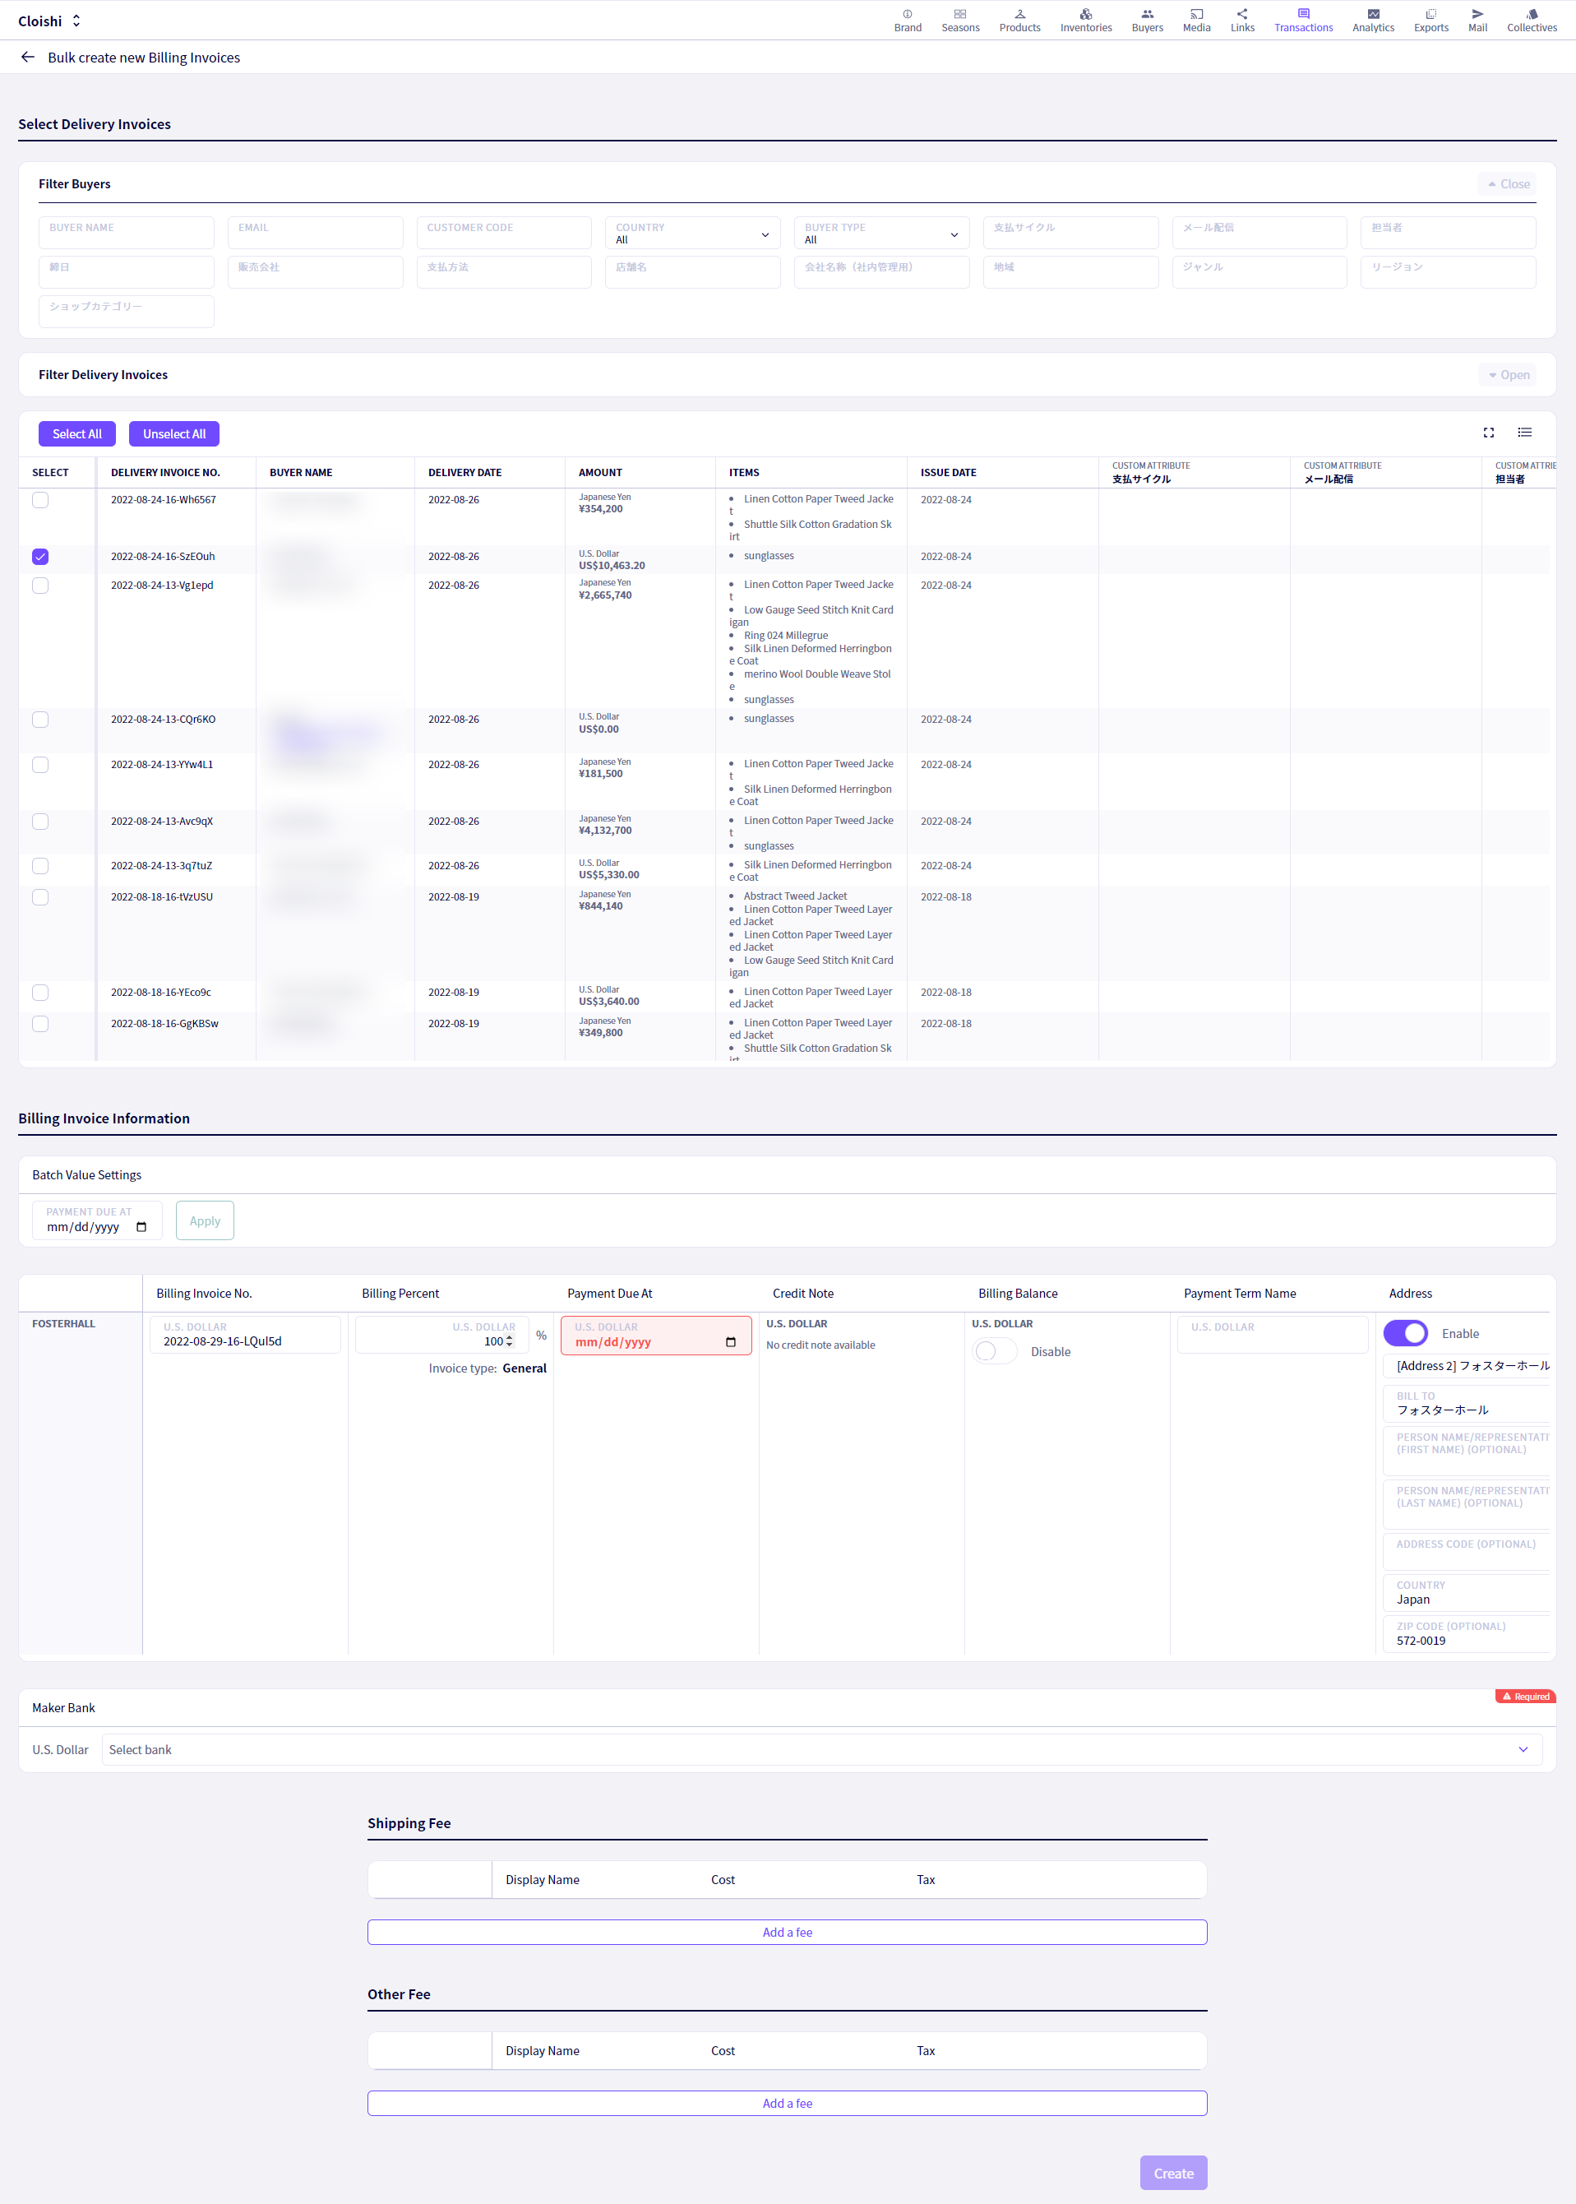Tick checkbox for invoice 2022-08-24-13-3q7tuZ
The width and height of the screenshot is (1576, 2204).
[39, 866]
